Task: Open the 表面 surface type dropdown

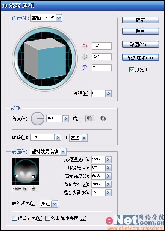Action: point(63,152)
